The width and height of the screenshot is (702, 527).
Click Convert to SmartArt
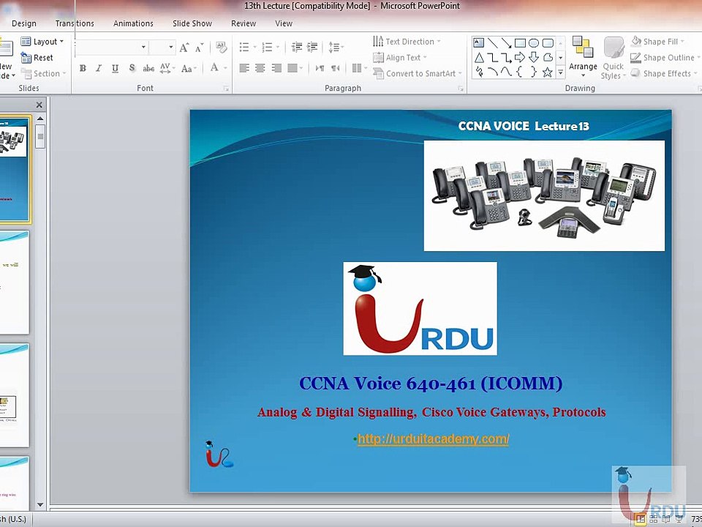[417, 73]
